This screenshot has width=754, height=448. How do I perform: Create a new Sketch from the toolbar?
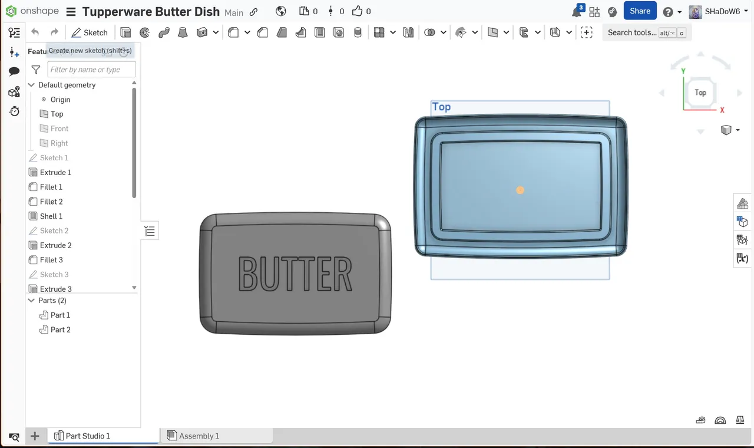(90, 32)
